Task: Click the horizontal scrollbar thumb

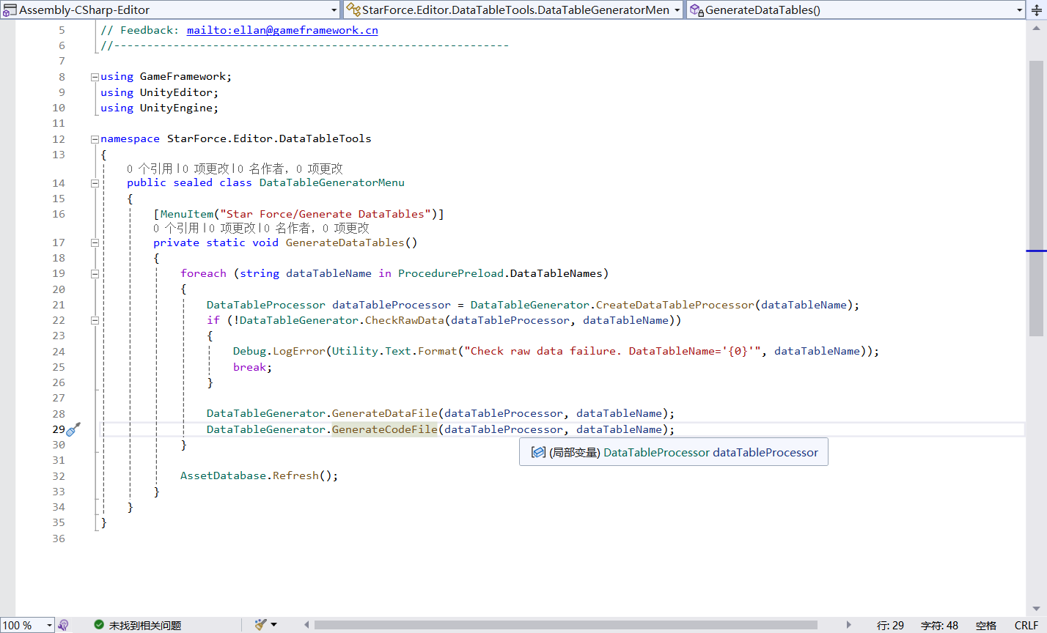Action: (x=566, y=625)
